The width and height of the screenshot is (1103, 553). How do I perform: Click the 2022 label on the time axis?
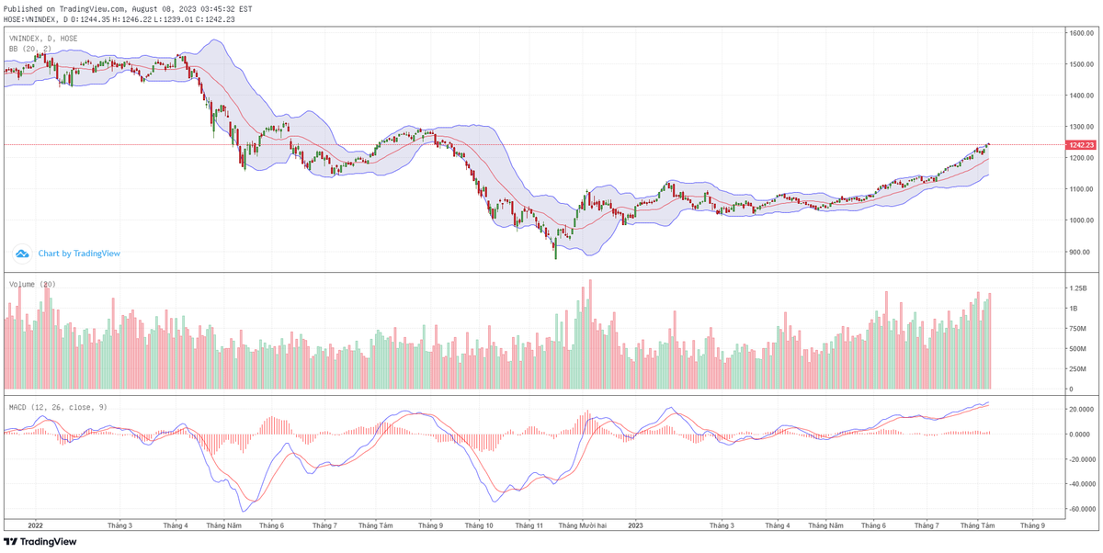[x=36, y=525]
